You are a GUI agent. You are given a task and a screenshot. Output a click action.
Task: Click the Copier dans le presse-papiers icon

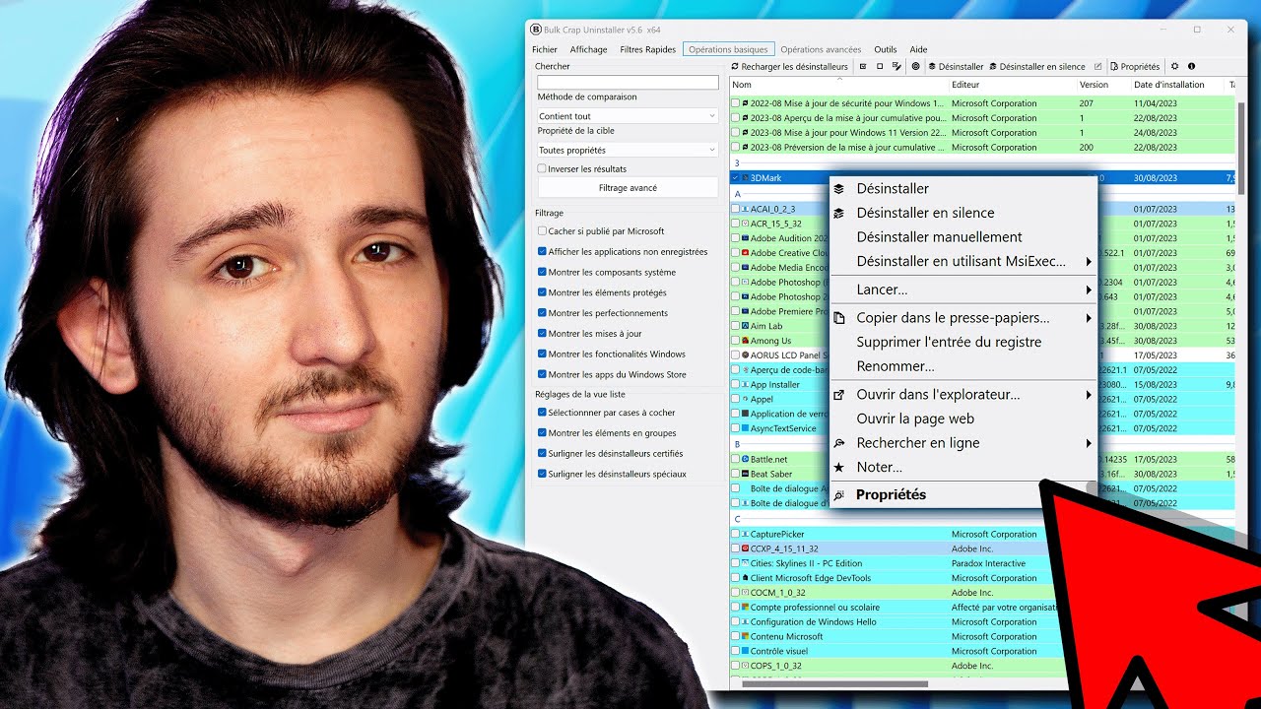(x=839, y=318)
